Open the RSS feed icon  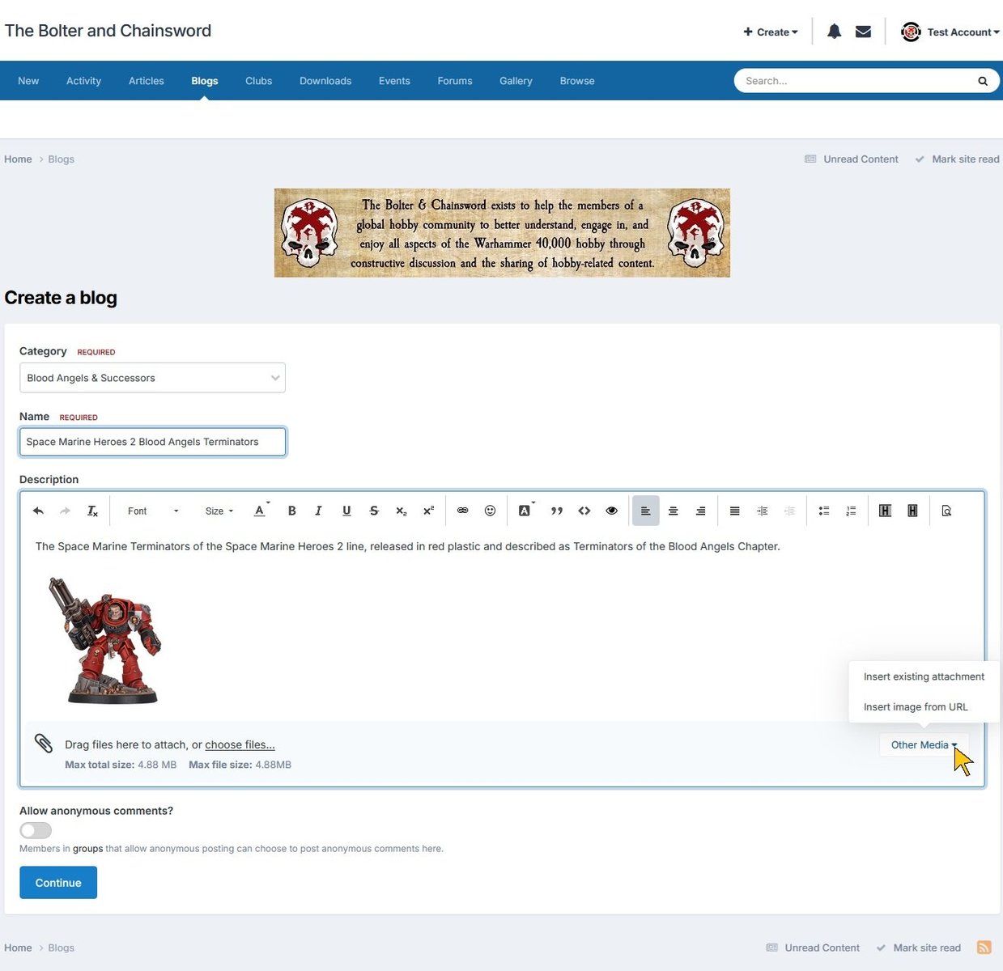984,948
